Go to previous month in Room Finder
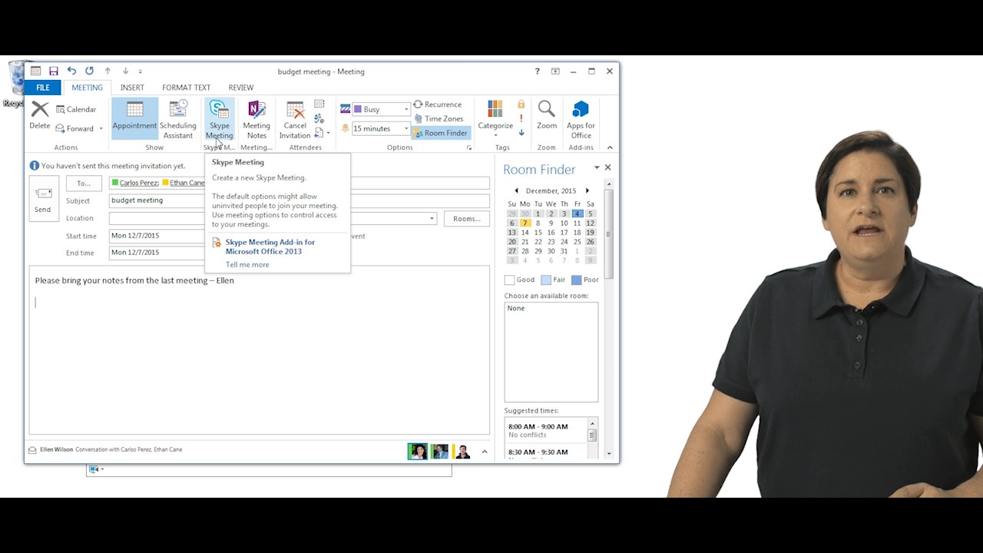The width and height of the screenshot is (983, 553). pos(516,190)
